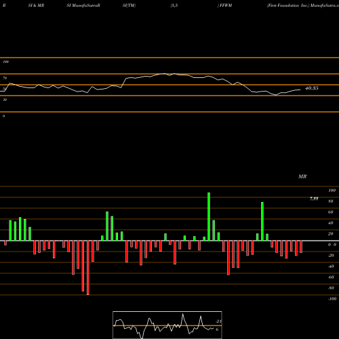The height and width of the screenshot is (339, 339).
Task: Click the -40 label on the MR axis
Action: pyautogui.click(x=331, y=266)
